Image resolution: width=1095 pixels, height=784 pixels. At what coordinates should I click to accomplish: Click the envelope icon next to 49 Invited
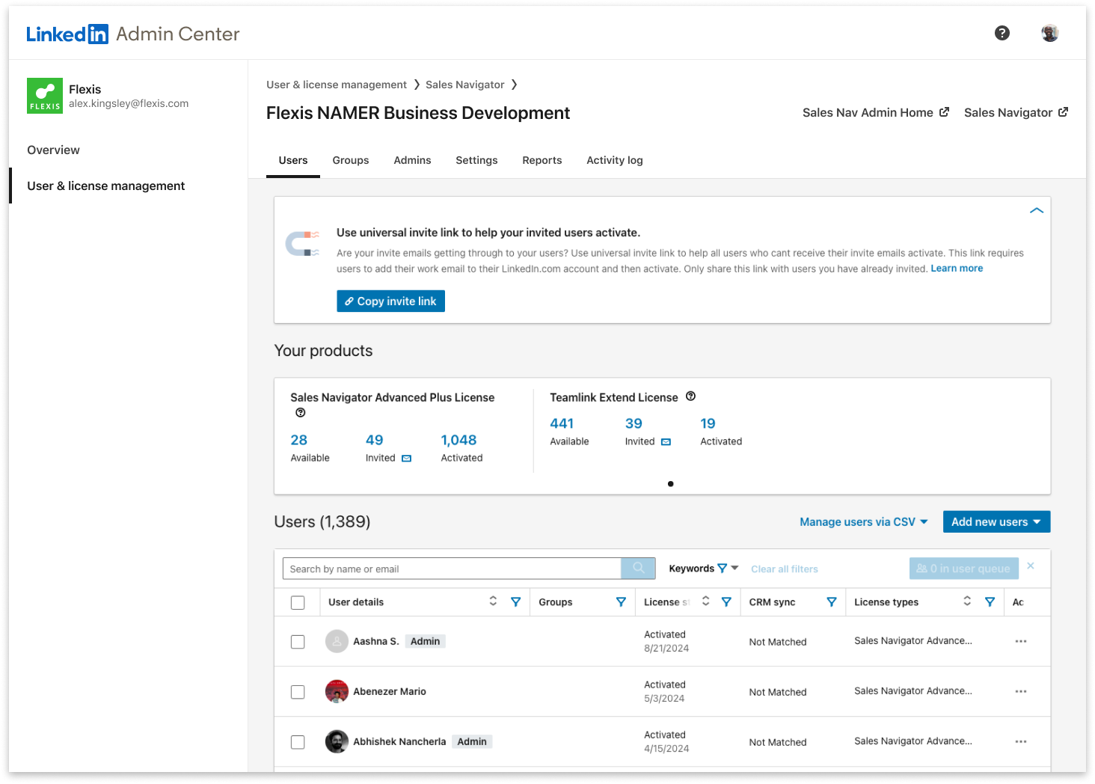407,459
